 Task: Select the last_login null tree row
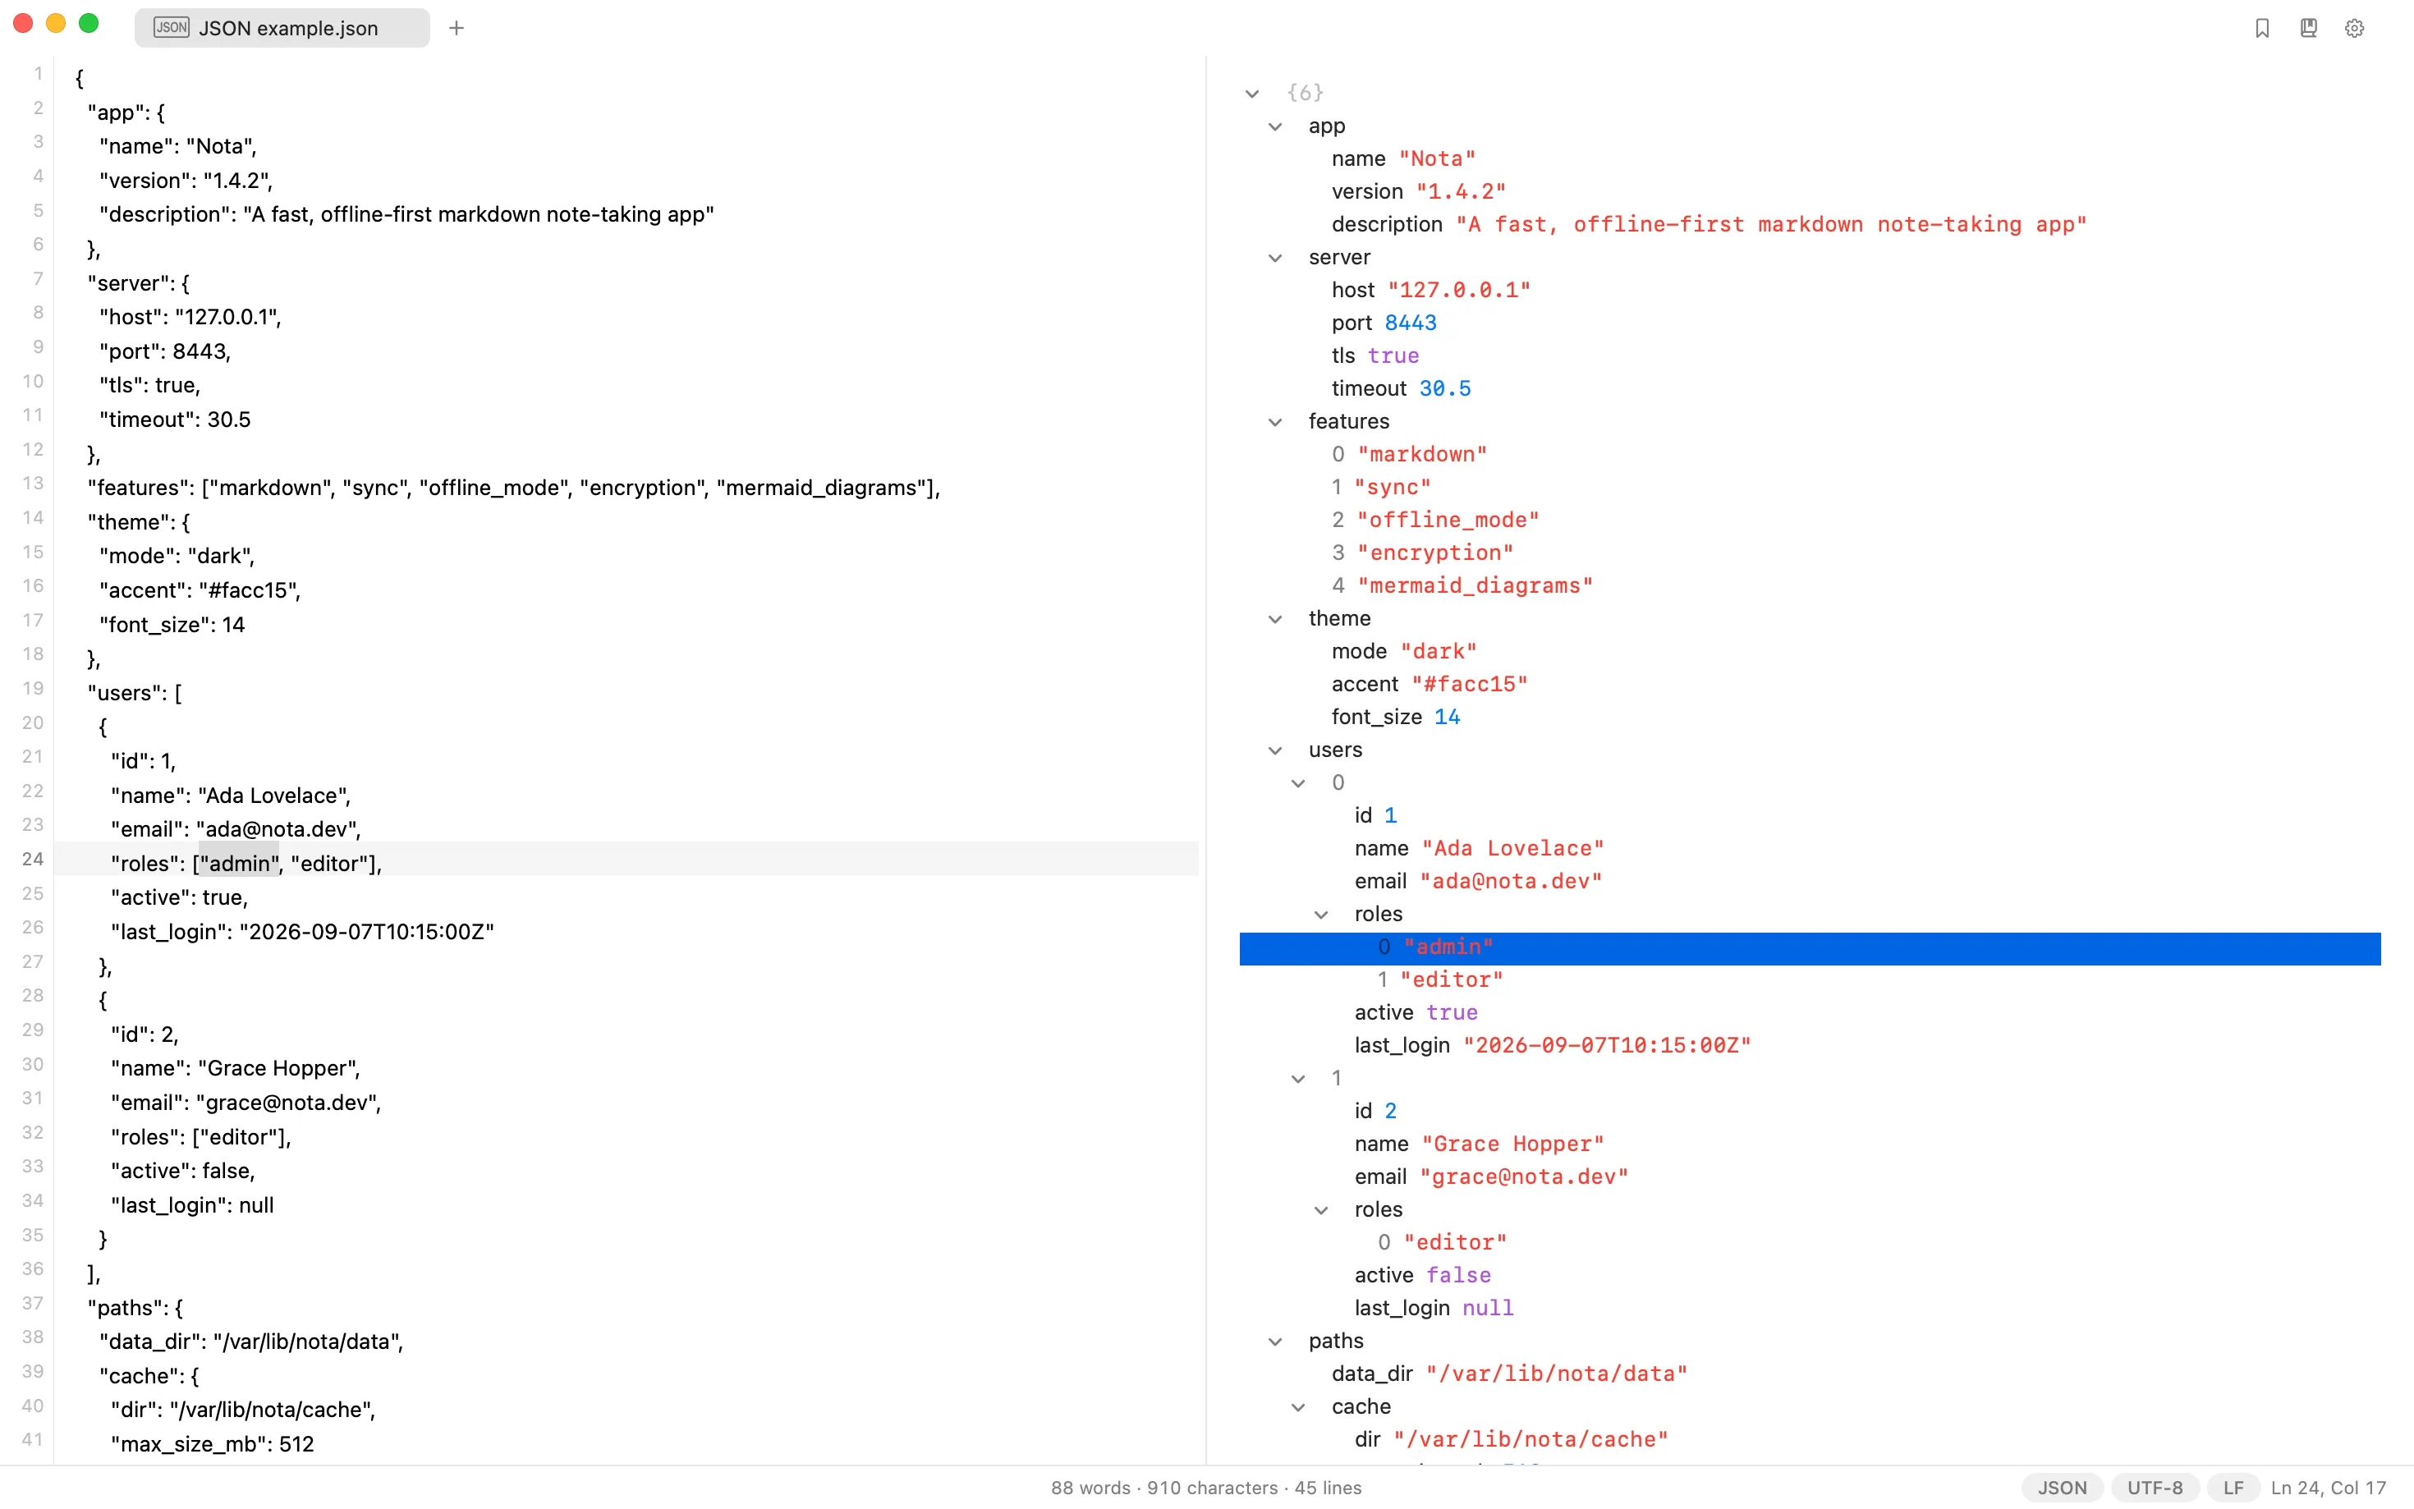point(1809,1309)
